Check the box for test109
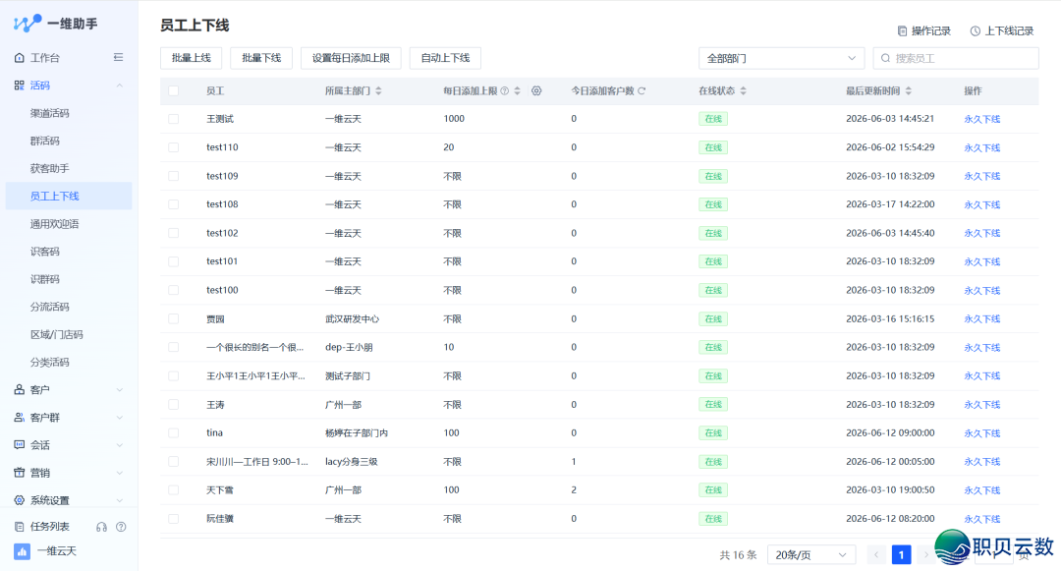The image size is (1061, 571). click(x=174, y=176)
